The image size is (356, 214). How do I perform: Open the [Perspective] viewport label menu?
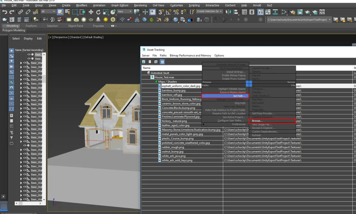click(61, 37)
